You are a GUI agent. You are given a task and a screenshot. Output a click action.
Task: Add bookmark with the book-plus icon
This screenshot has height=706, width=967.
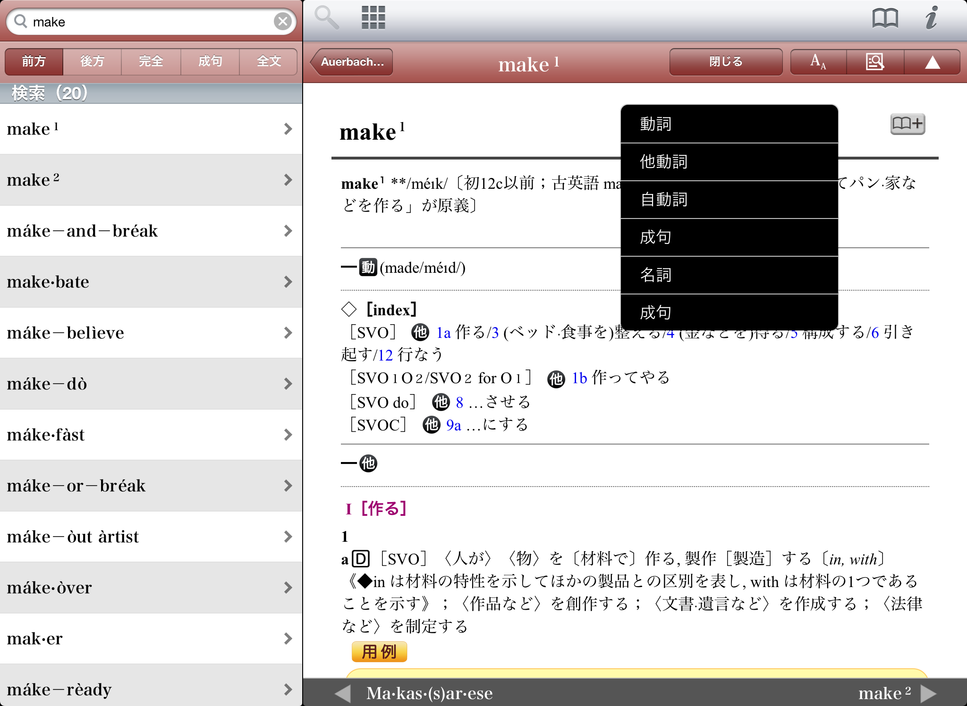(x=907, y=124)
